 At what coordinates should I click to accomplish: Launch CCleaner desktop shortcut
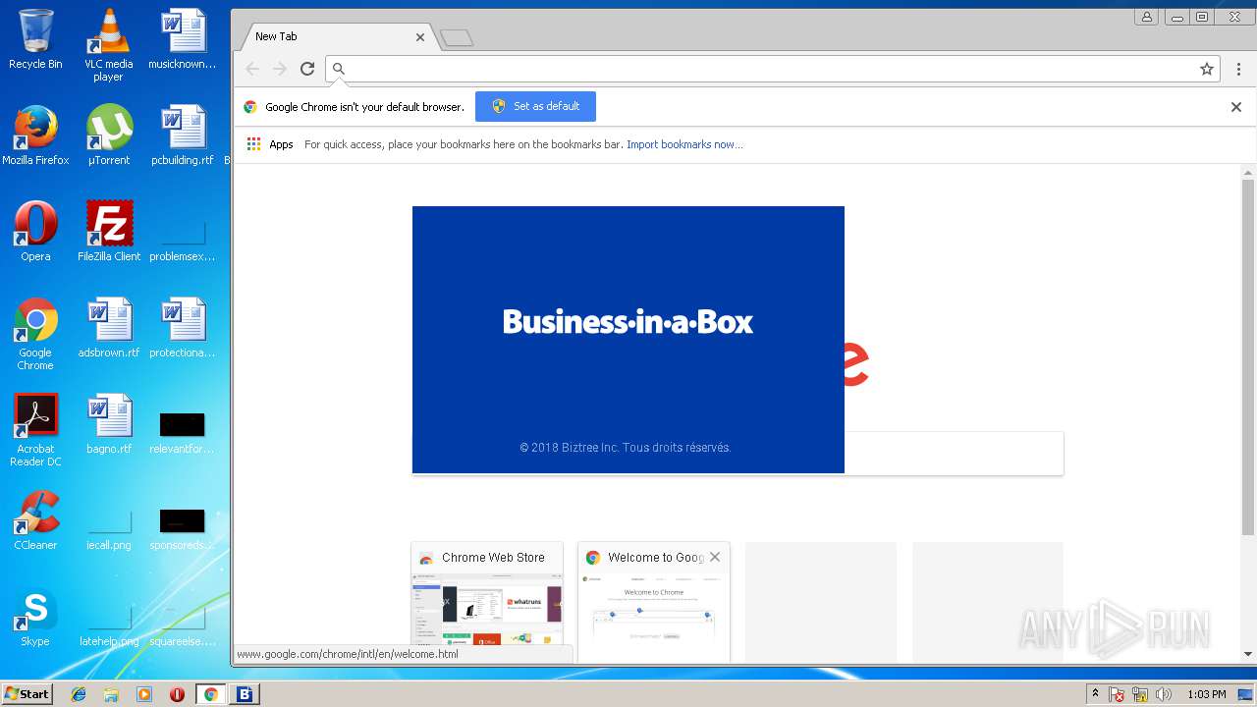pos(35,519)
